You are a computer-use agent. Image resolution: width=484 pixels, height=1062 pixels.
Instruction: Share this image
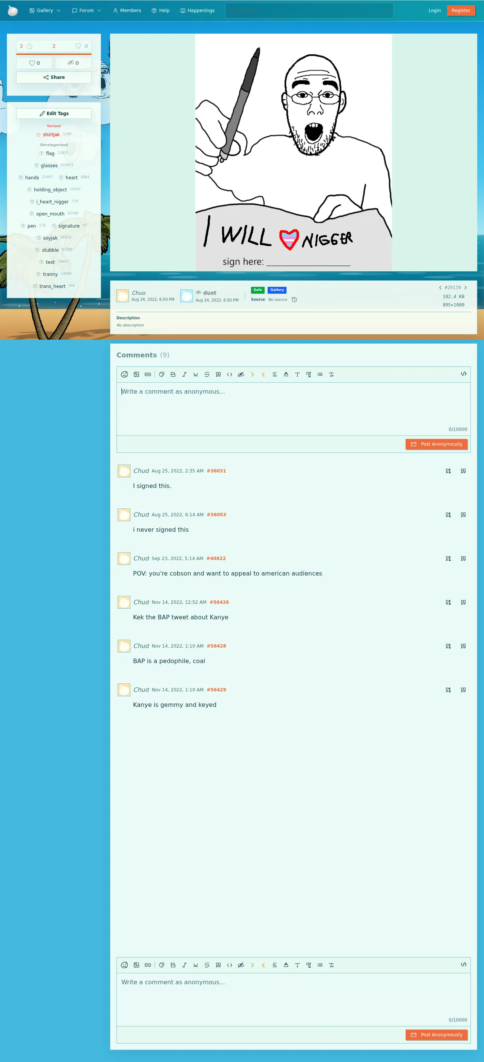pyautogui.click(x=54, y=77)
